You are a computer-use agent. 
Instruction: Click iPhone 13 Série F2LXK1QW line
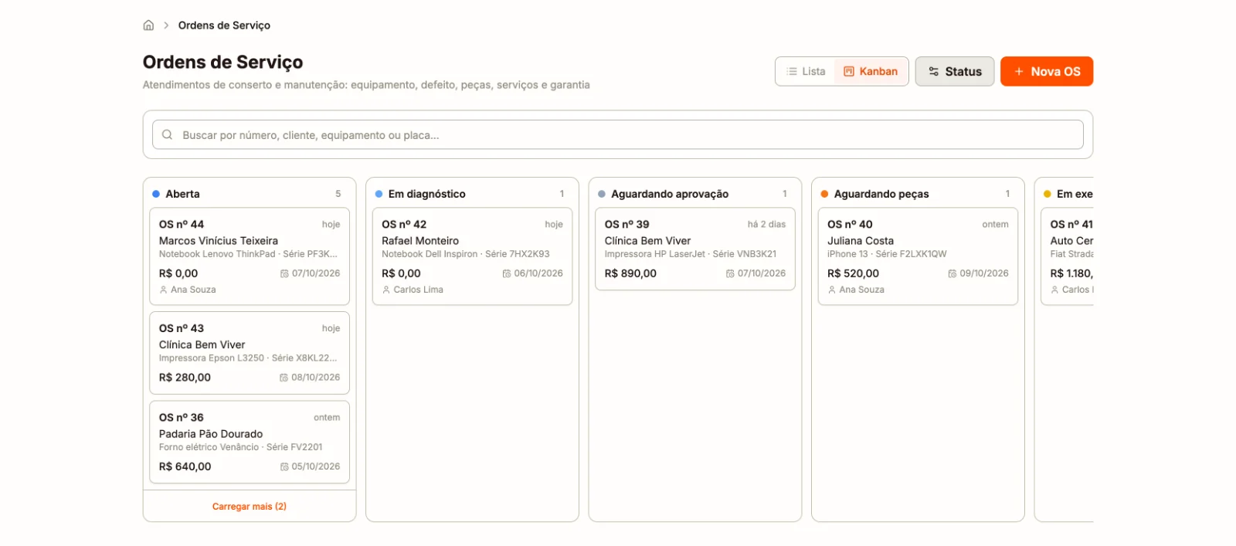pos(887,254)
